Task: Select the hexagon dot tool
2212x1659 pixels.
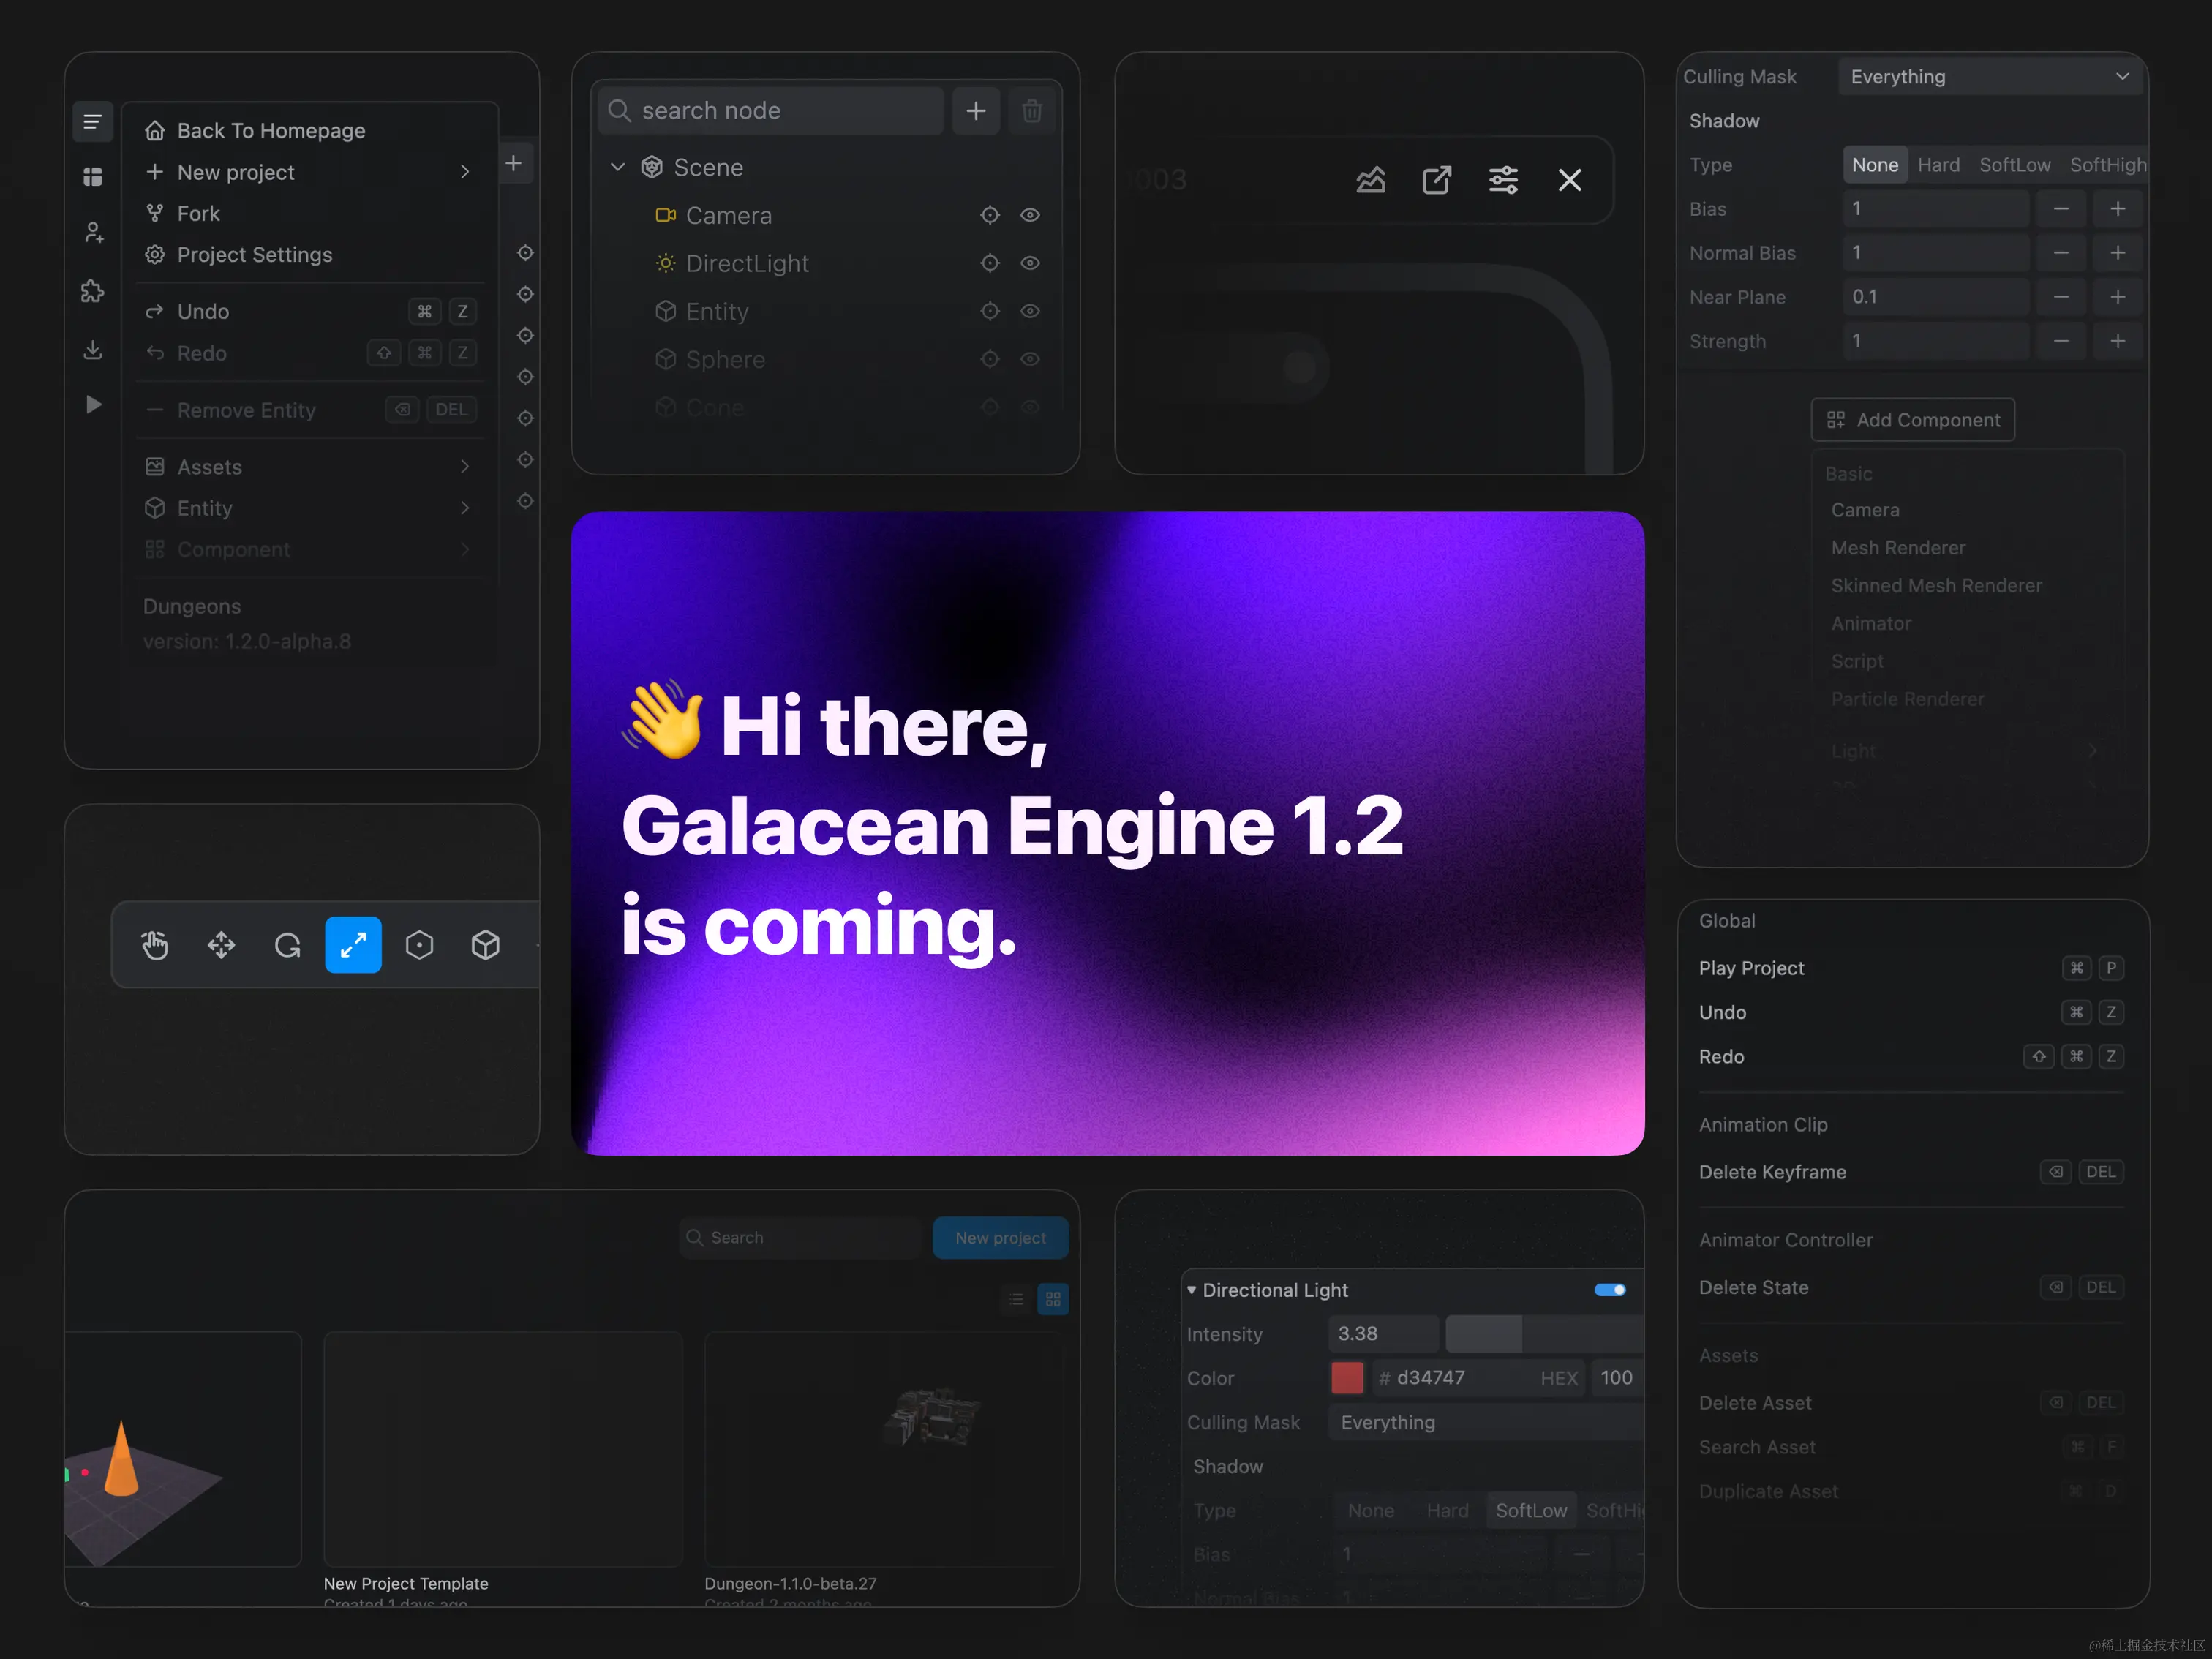Action: pos(419,945)
